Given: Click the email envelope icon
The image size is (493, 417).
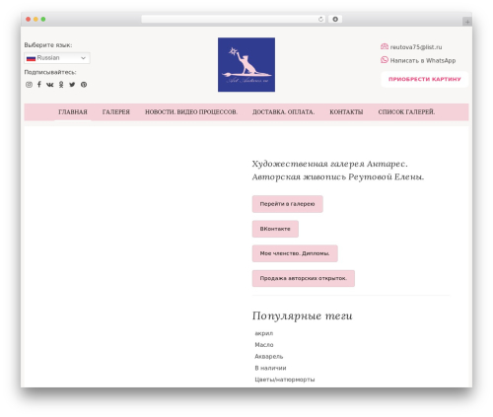Looking at the screenshot, I should pos(385,46).
